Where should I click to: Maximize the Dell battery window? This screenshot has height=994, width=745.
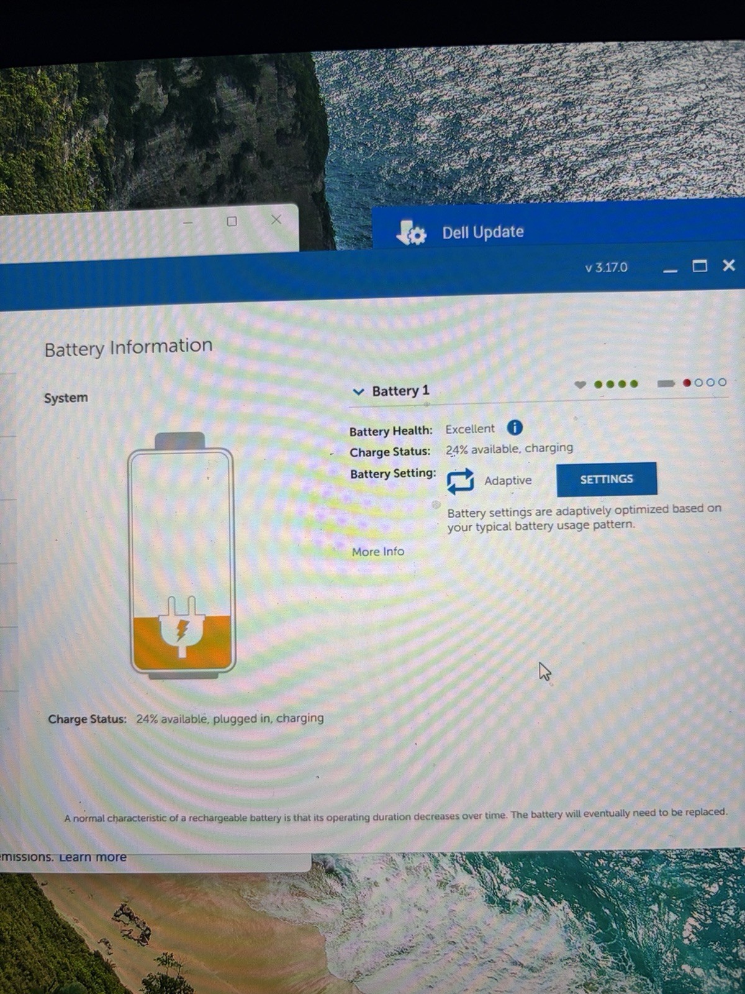(x=700, y=266)
